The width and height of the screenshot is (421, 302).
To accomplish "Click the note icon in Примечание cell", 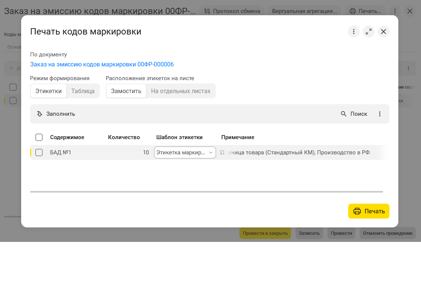I will [x=222, y=152].
